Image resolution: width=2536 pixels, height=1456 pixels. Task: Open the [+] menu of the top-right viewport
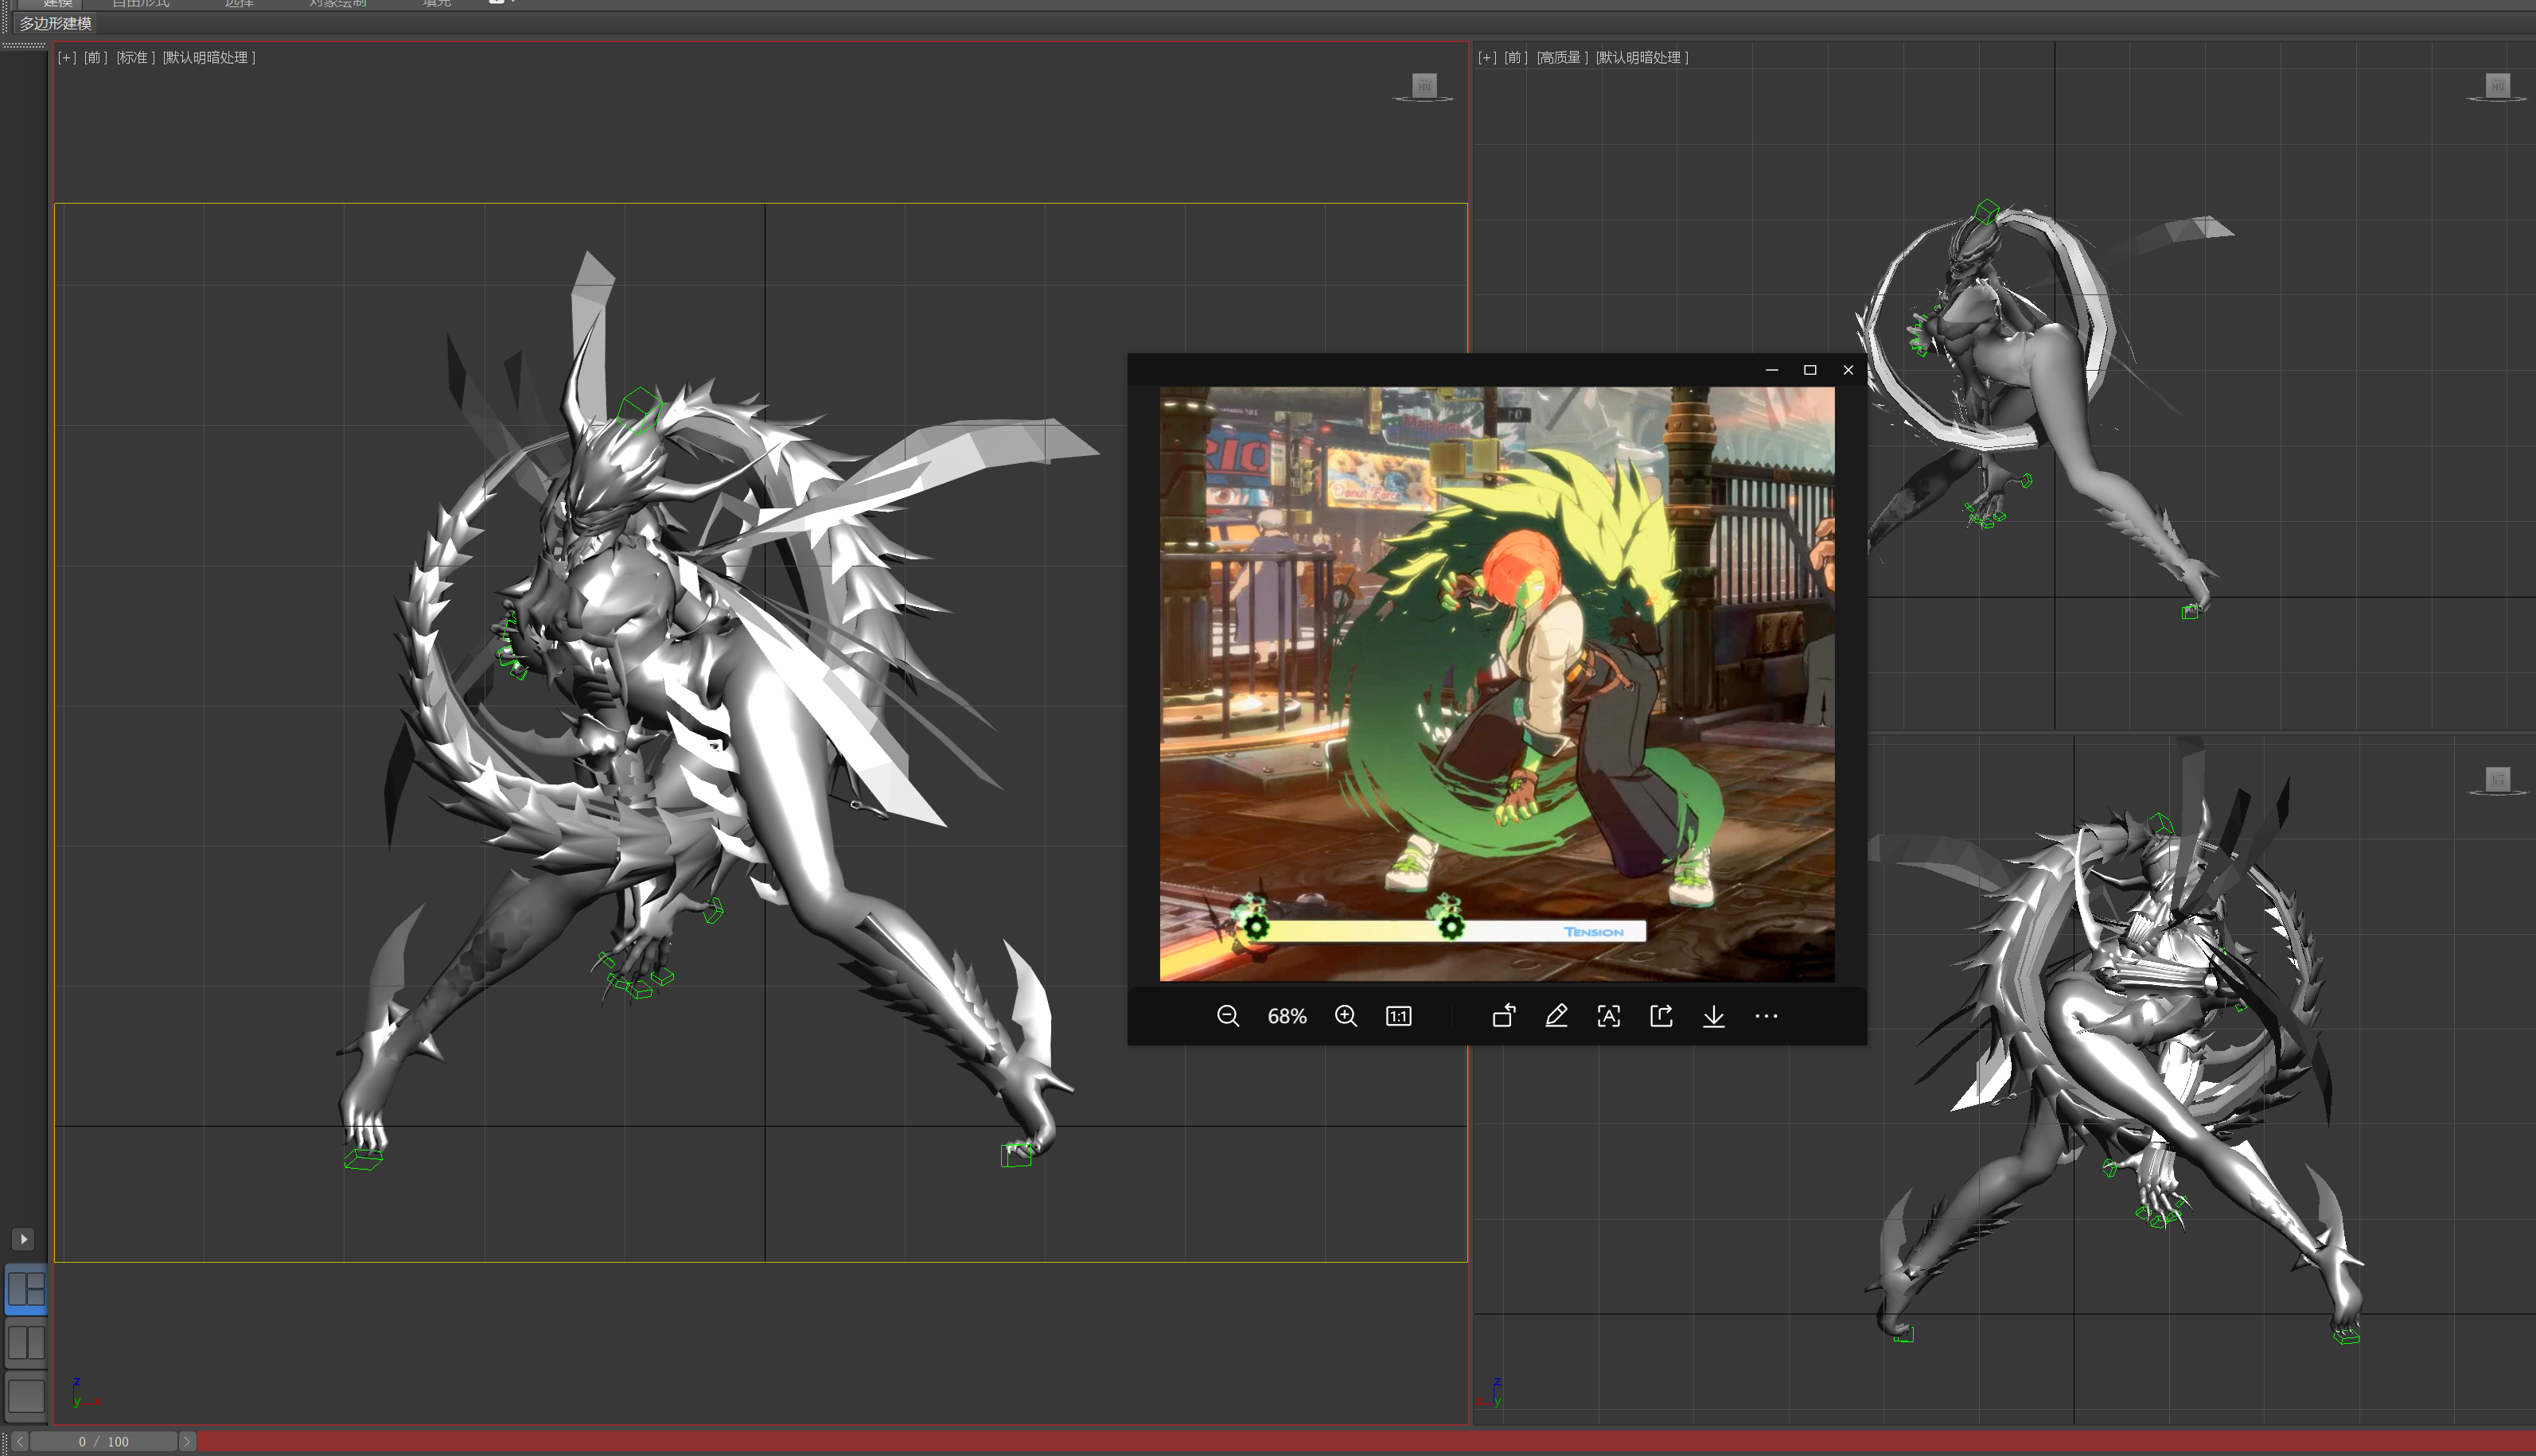pyautogui.click(x=1487, y=58)
